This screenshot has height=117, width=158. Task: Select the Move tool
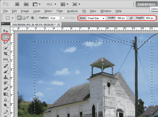pyautogui.click(x=6, y=31)
